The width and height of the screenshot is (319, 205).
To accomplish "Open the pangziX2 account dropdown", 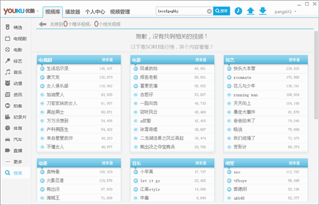I will (286, 12).
